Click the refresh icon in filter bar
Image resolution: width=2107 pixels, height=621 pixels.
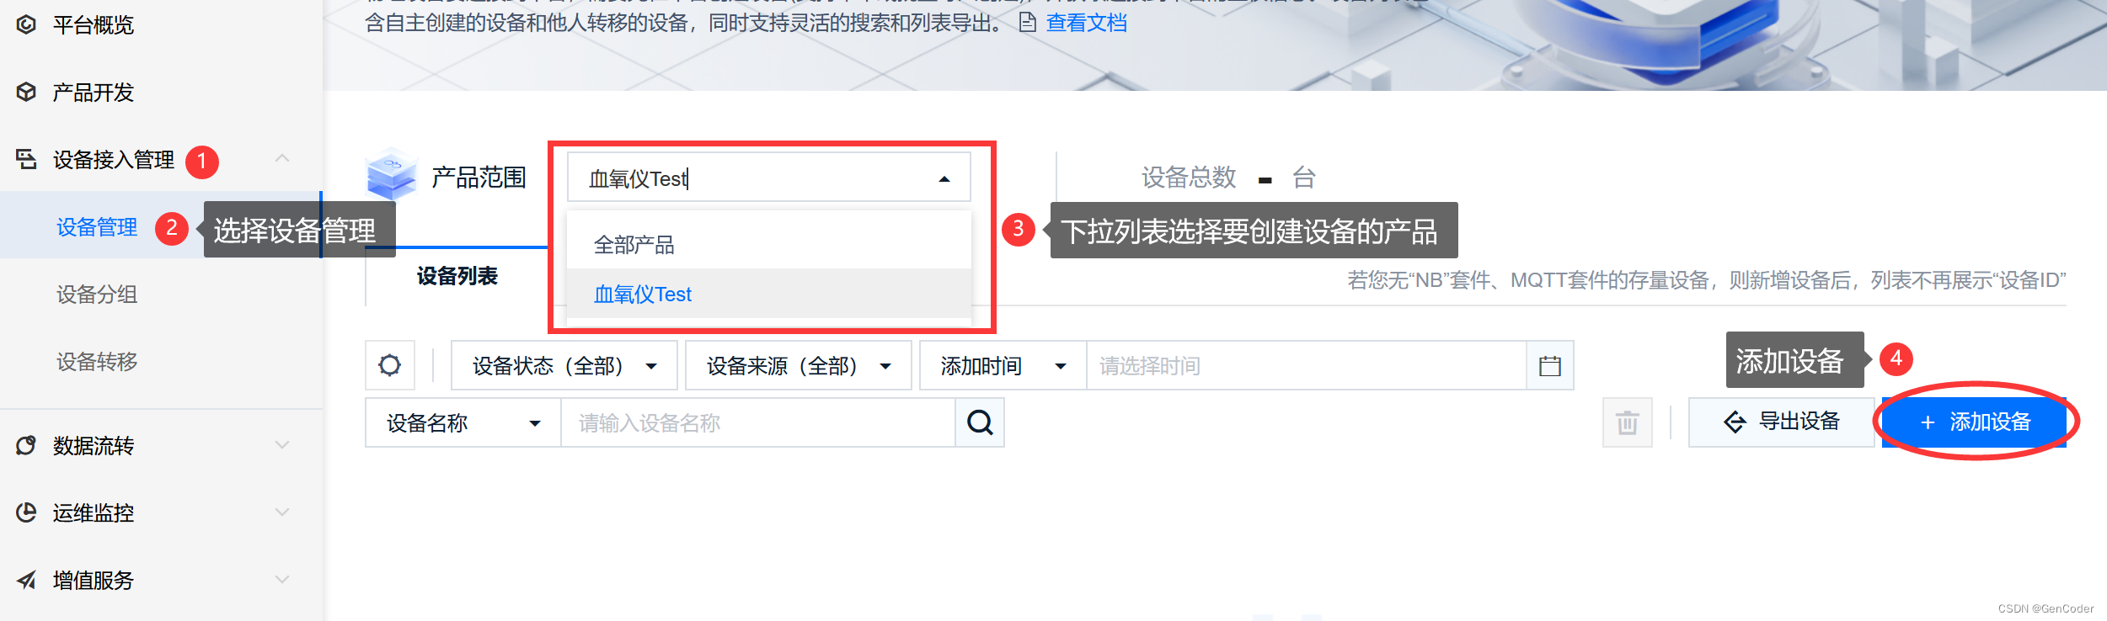389,365
